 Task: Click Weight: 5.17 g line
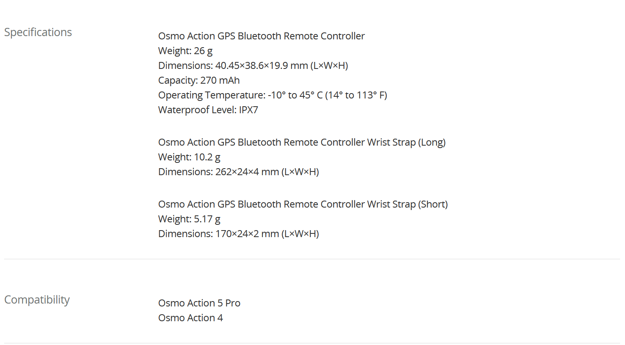click(x=189, y=219)
